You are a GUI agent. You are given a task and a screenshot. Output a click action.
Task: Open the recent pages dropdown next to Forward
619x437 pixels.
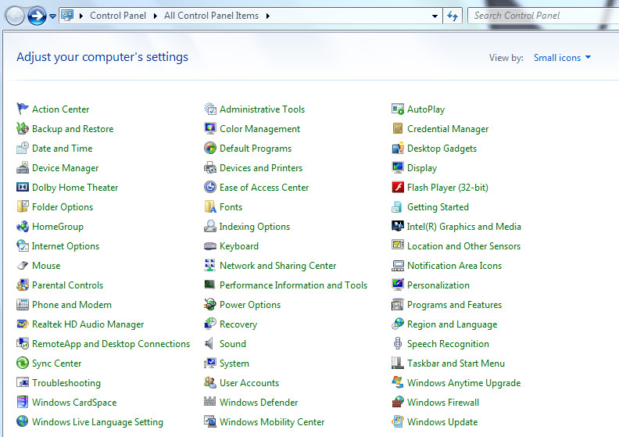click(x=52, y=16)
